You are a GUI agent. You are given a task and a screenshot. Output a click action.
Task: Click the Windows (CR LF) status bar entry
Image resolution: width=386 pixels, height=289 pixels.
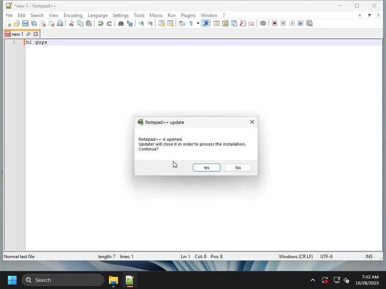pyautogui.click(x=296, y=257)
